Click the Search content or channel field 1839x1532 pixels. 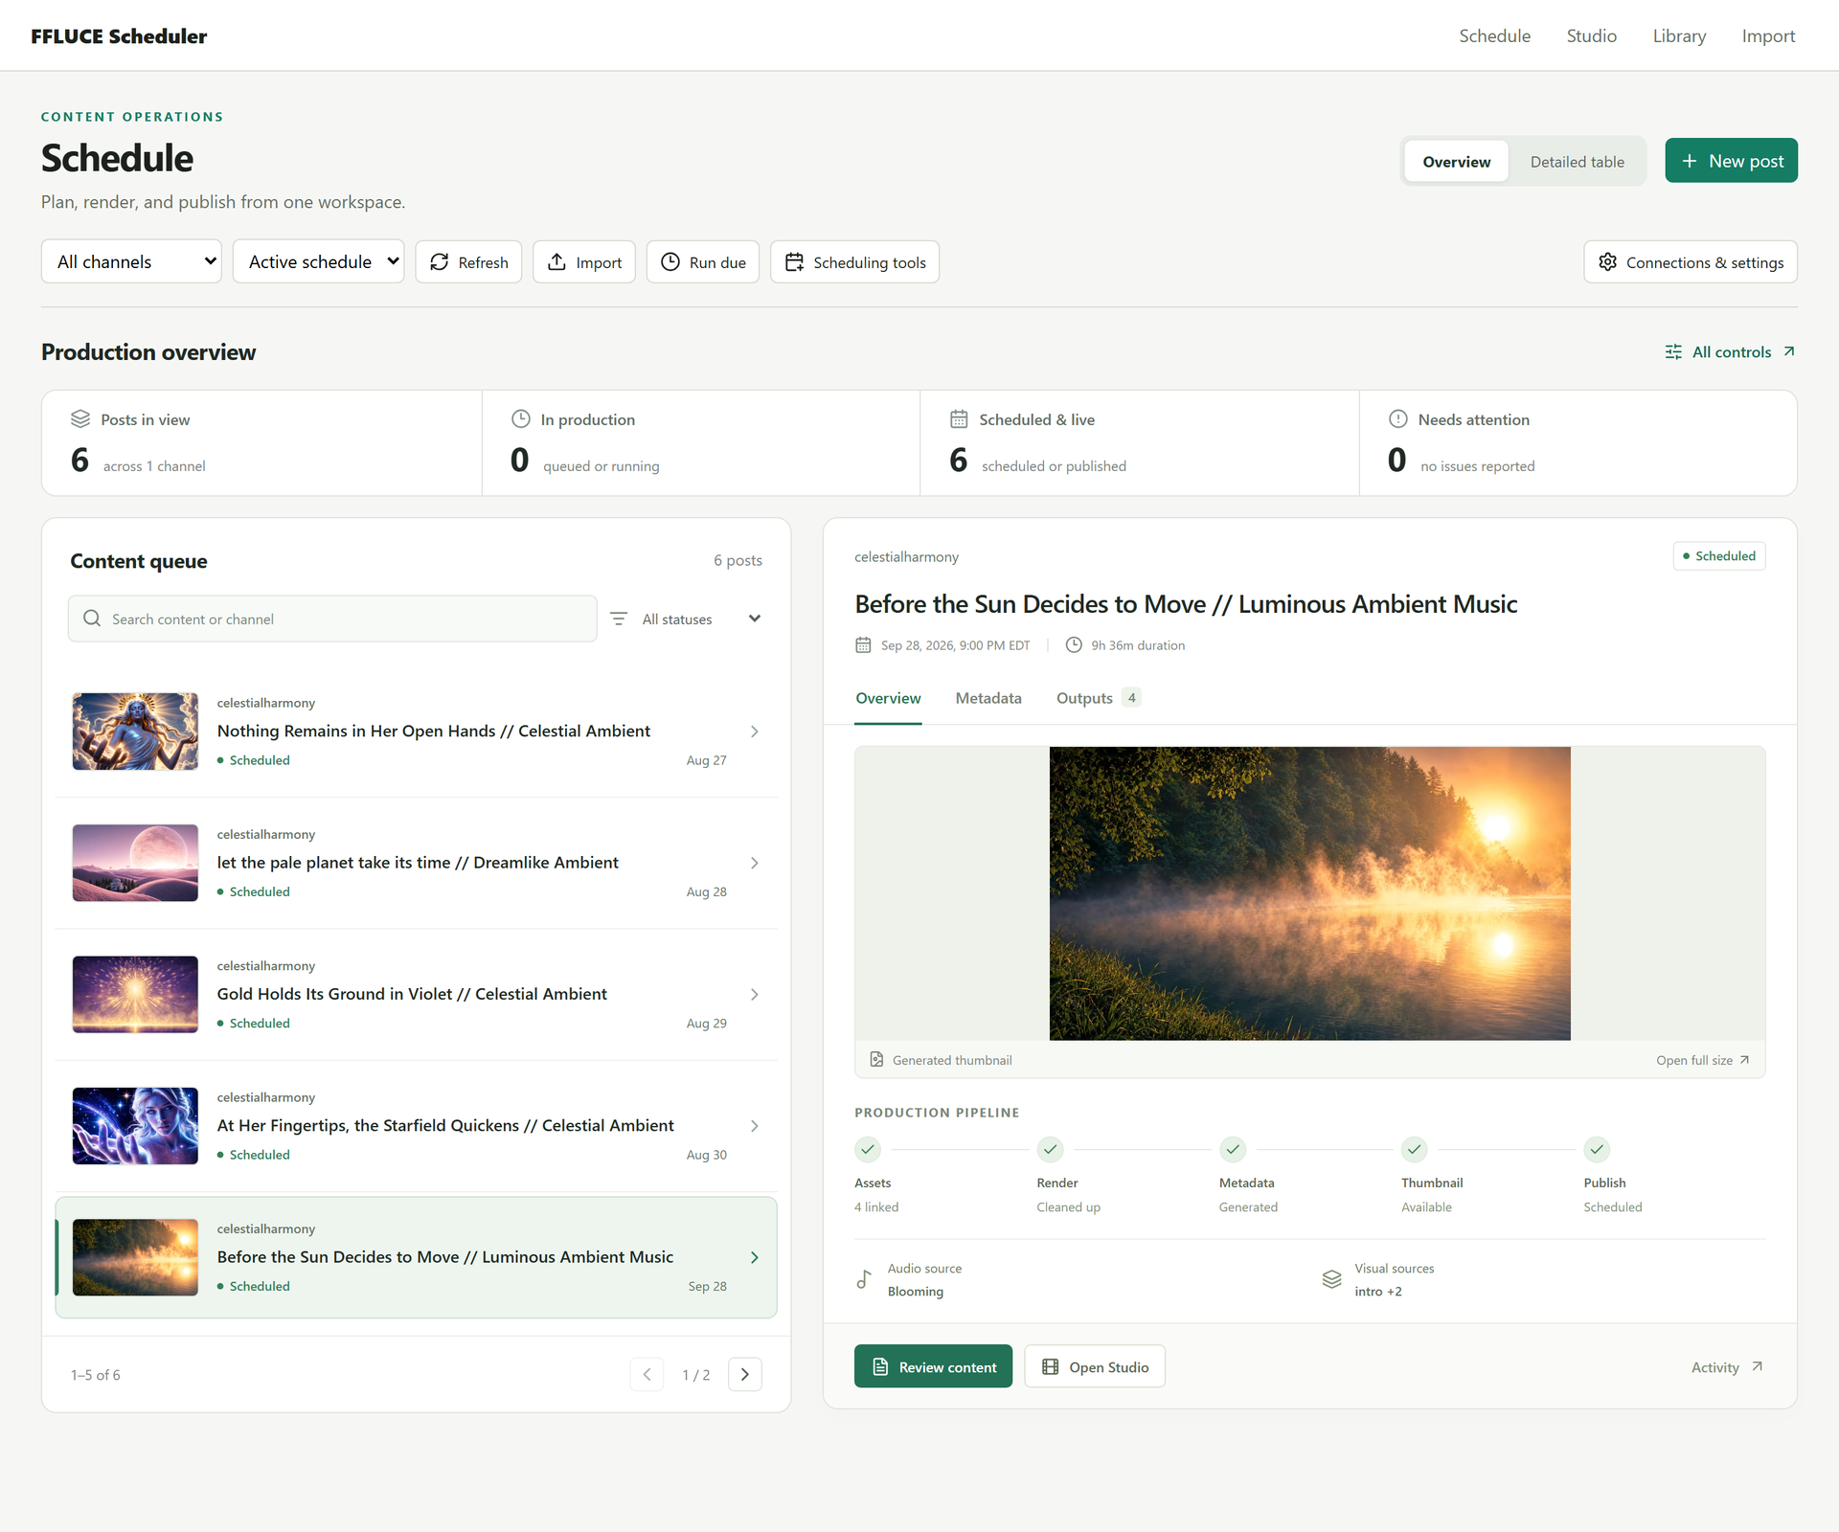[x=332, y=619]
